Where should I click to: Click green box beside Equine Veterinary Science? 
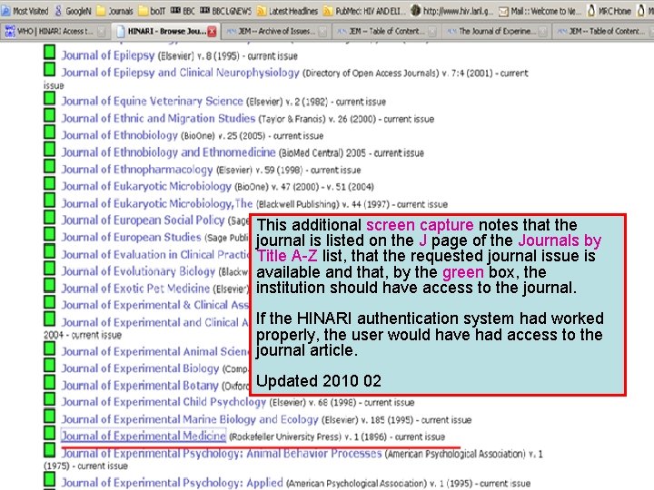pos(50,98)
